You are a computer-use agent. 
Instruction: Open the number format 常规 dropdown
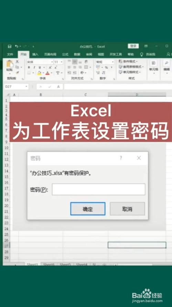[x=113, y=62]
